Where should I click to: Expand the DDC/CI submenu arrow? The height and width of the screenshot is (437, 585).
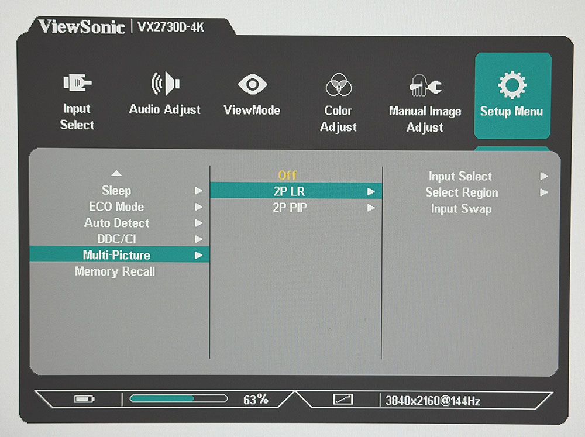coord(198,239)
